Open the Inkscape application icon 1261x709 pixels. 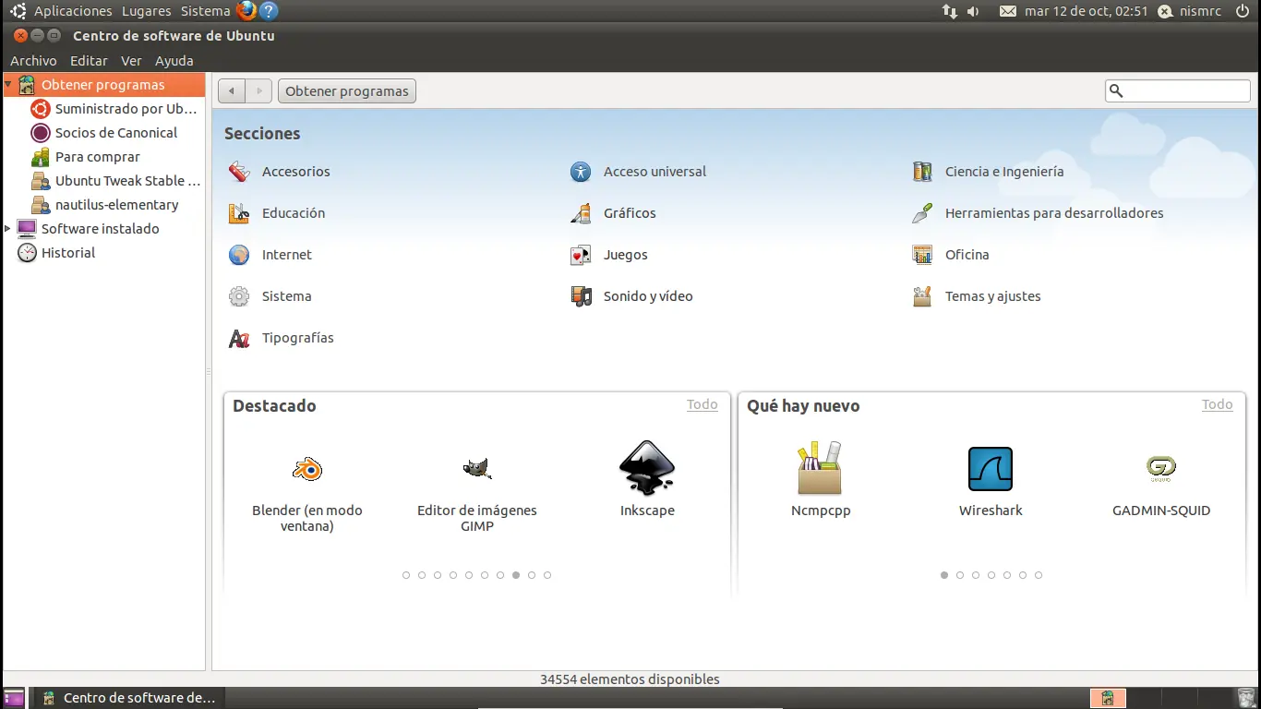647,469
